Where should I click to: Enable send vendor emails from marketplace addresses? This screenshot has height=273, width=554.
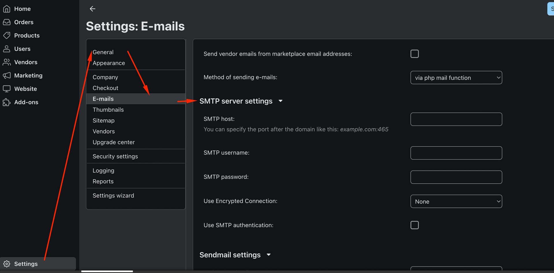(x=414, y=54)
